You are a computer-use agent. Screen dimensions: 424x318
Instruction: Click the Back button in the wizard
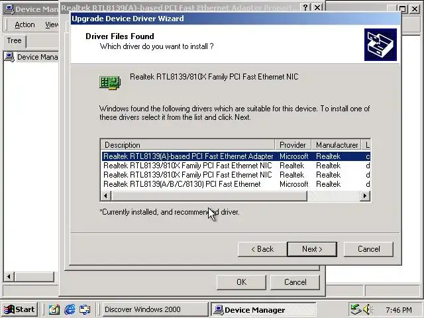[262, 249]
